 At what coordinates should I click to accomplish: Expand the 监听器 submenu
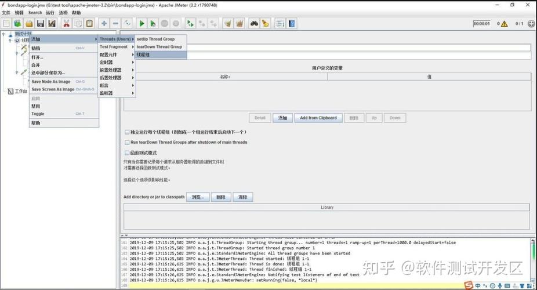pyautogui.click(x=117, y=93)
